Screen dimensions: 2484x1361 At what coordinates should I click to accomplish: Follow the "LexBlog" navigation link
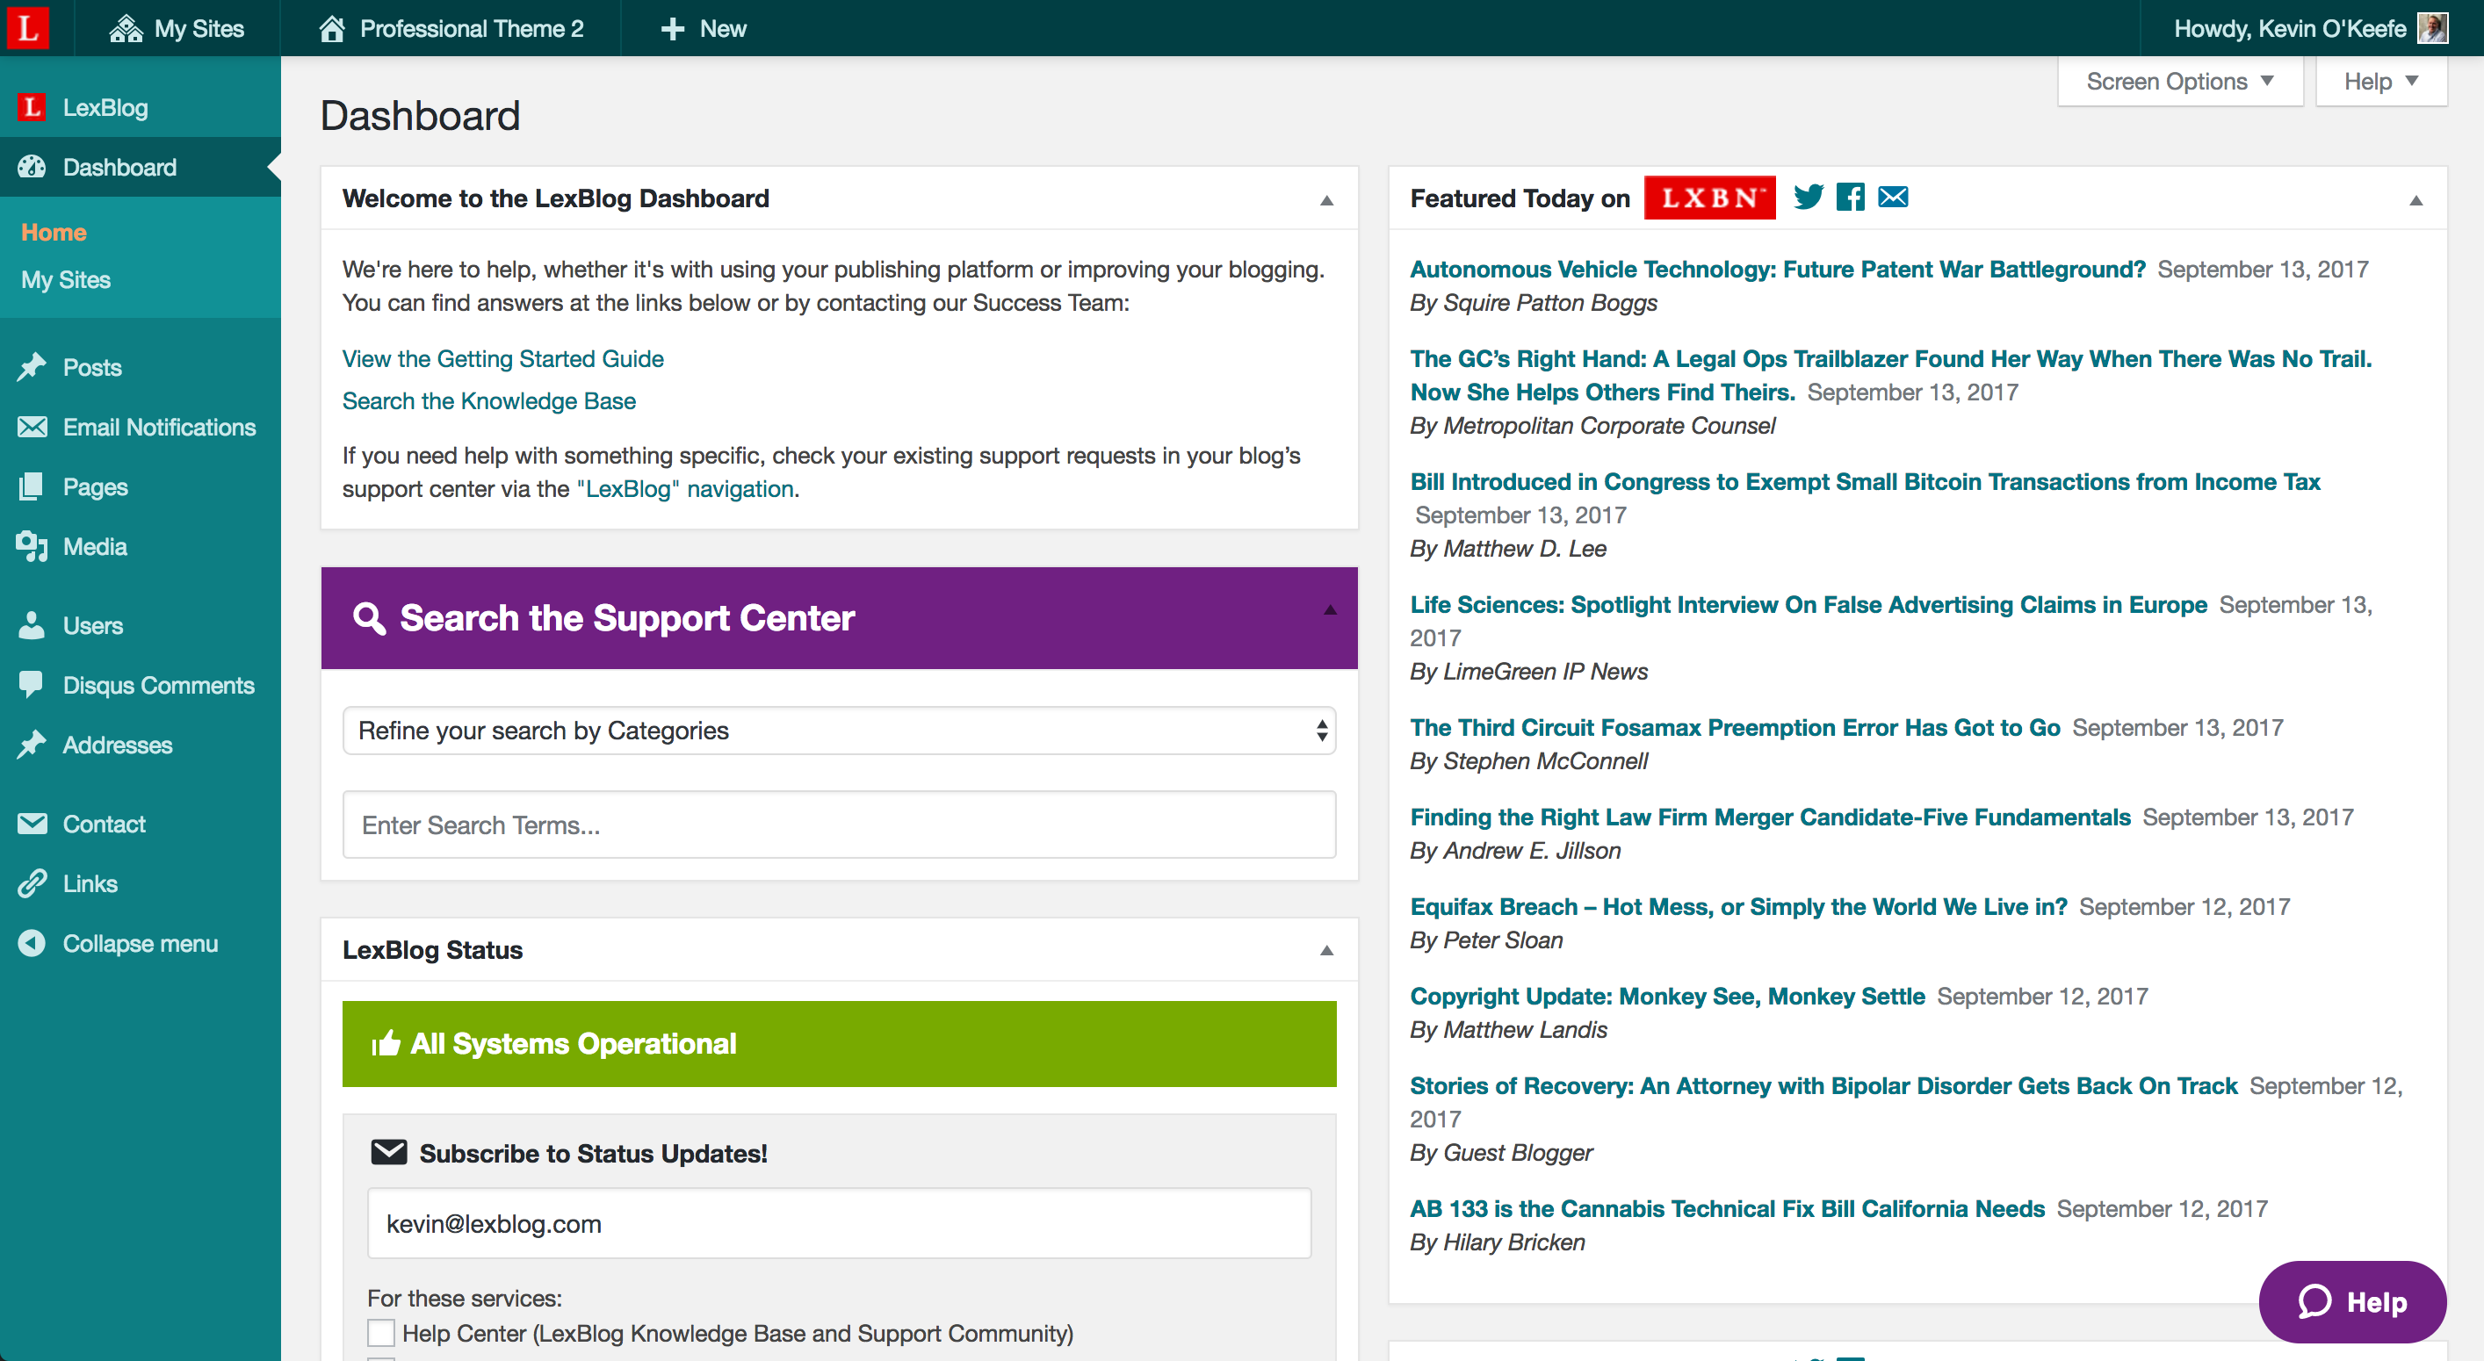[687, 489]
